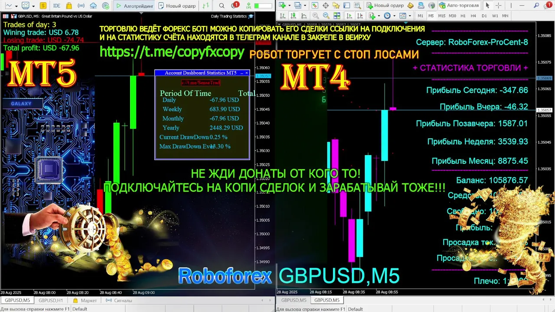555x312 pixels.
Task: Open the IDE editor in MT5
Action: click(x=57, y=6)
